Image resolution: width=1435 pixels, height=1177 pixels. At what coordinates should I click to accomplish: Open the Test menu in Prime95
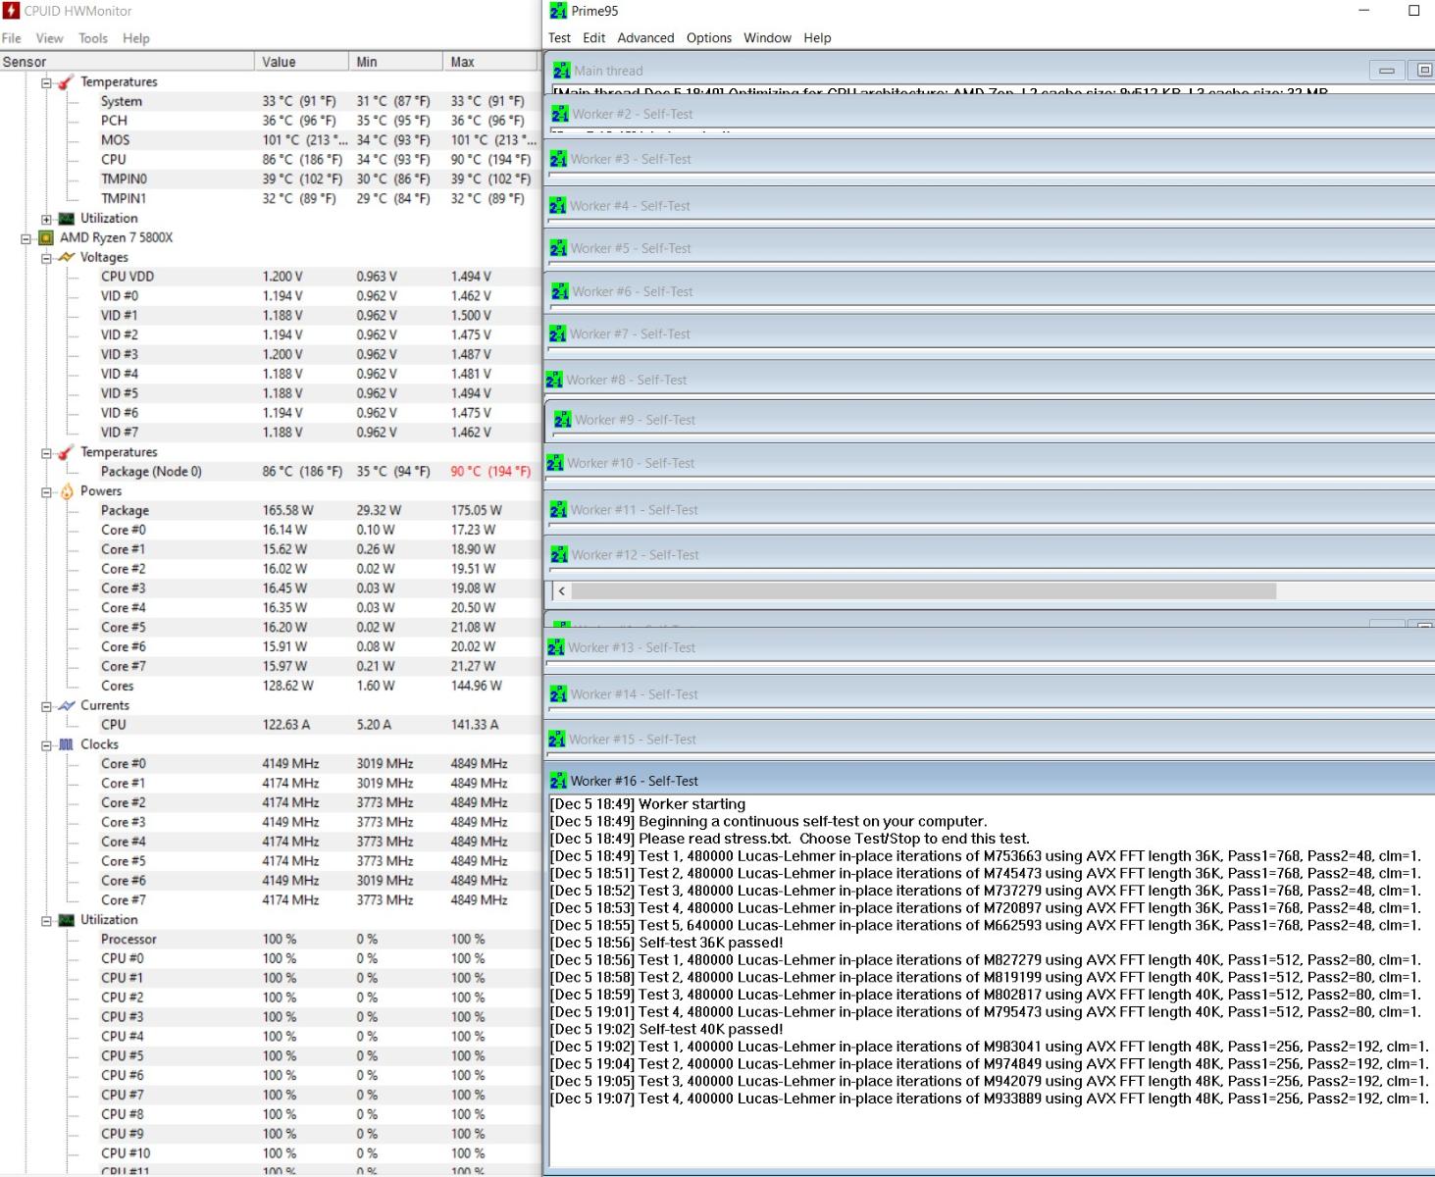click(559, 38)
